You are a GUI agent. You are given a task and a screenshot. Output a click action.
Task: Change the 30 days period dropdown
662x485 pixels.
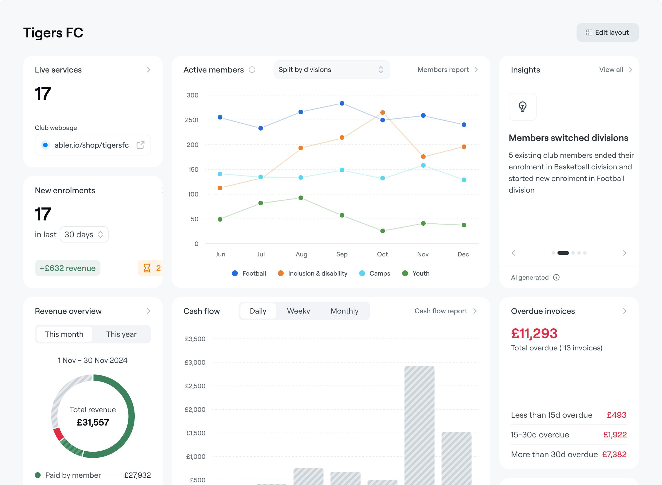point(84,235)
